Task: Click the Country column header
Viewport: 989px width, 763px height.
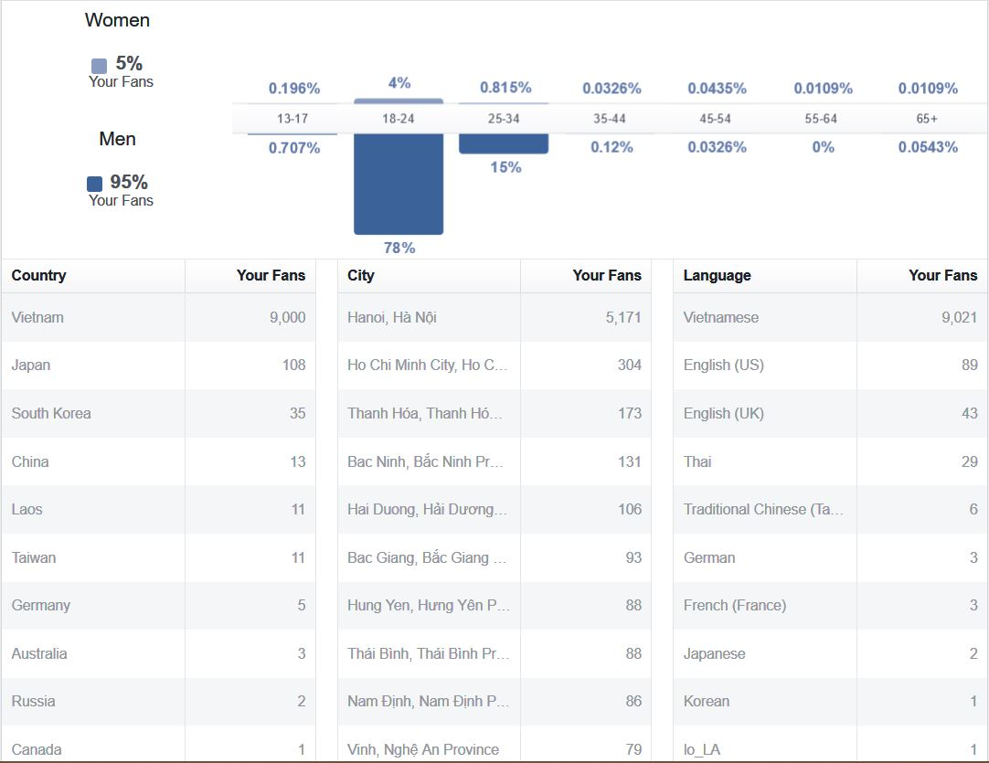Action: coord(39,275)
